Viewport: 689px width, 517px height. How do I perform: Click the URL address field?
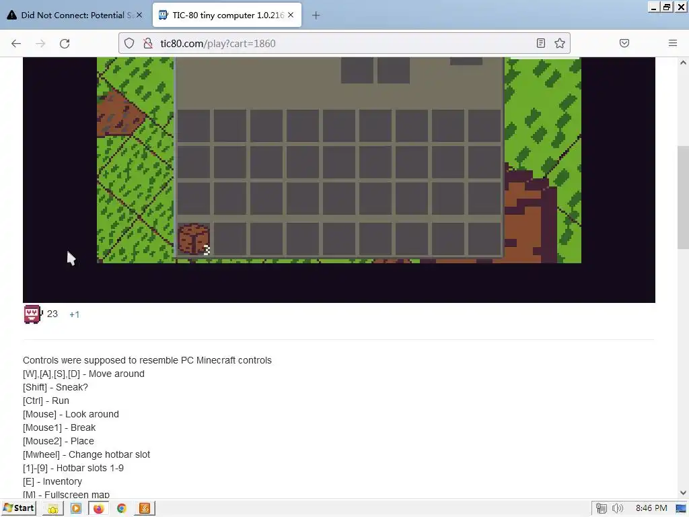[x=345, y=43]
